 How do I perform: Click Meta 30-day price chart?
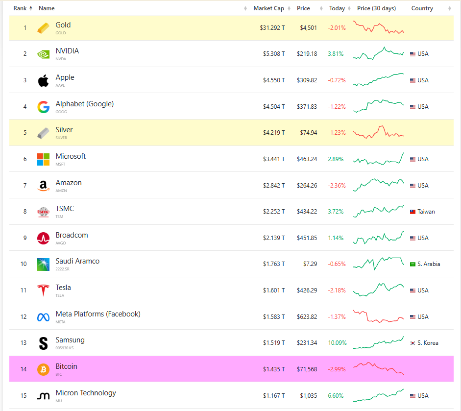[379, 316]
